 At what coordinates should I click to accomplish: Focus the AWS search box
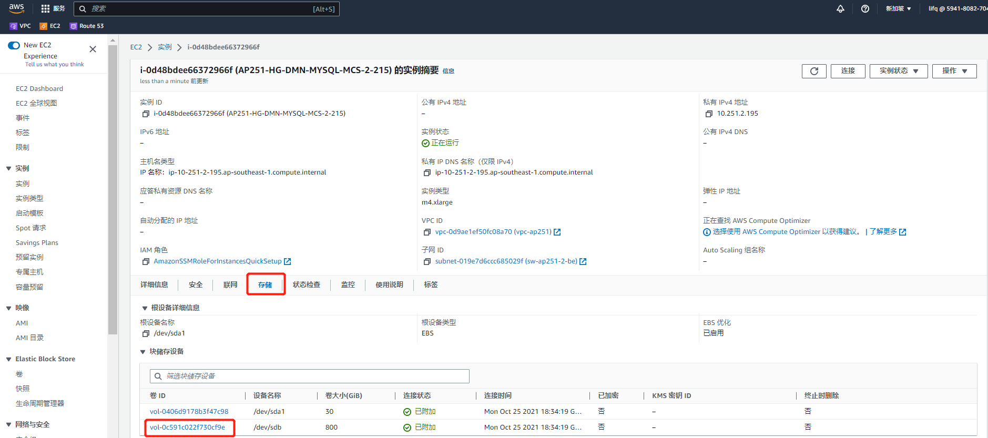pyautogui.click(x=207, y=9)
